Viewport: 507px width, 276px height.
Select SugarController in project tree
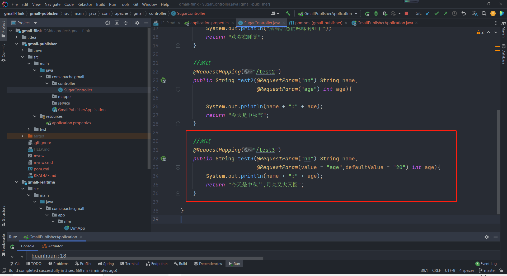click(x=78, y=90)
